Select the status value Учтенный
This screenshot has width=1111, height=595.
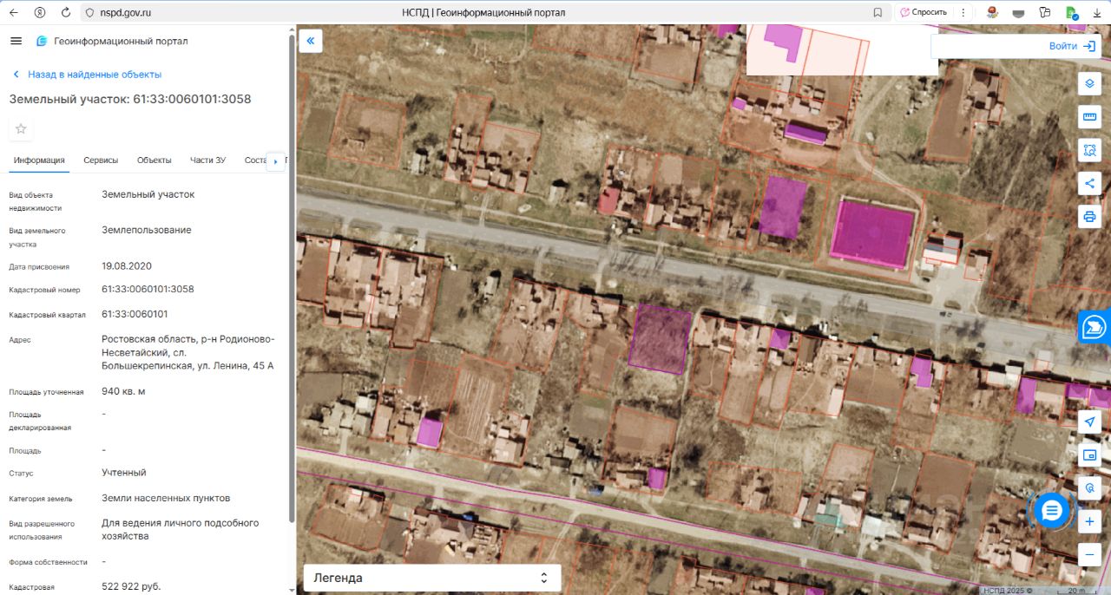tap(124, 473)
